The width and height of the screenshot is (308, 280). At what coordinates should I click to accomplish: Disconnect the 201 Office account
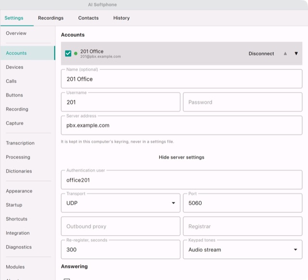[x=261, y=53]
